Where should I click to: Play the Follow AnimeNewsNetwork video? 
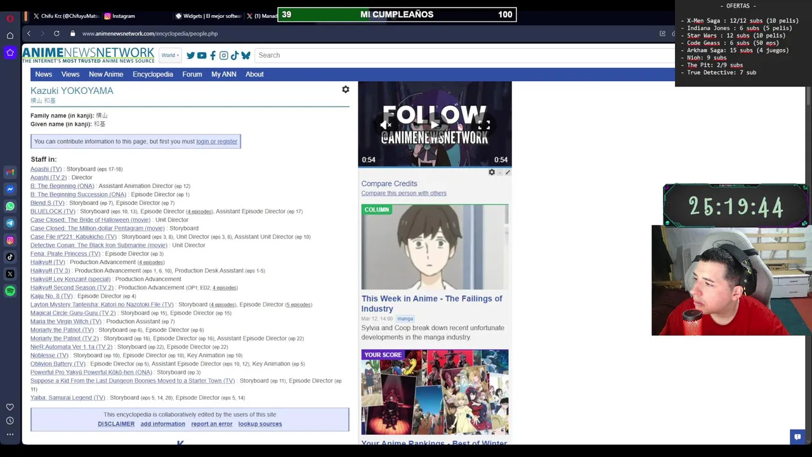coord(435,125)
